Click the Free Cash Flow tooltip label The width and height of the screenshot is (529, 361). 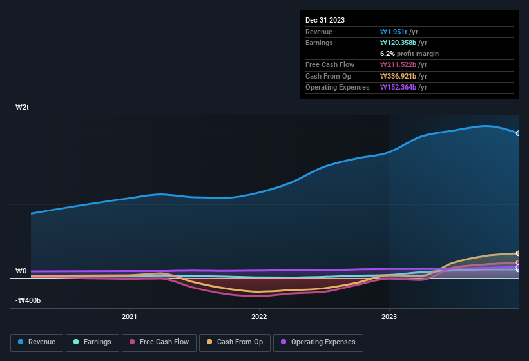tap(330, 64)
